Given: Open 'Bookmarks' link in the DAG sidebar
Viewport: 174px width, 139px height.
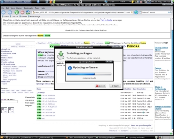Looking at the screenshot, I should (7, 51).
